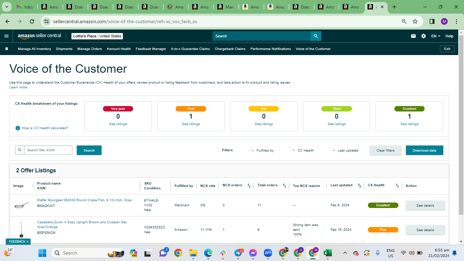Image resolution: width=464 pixels, height=261 pixels.
Task: Open the Seller Central hamburger menu
Action: tap(6, 36)
